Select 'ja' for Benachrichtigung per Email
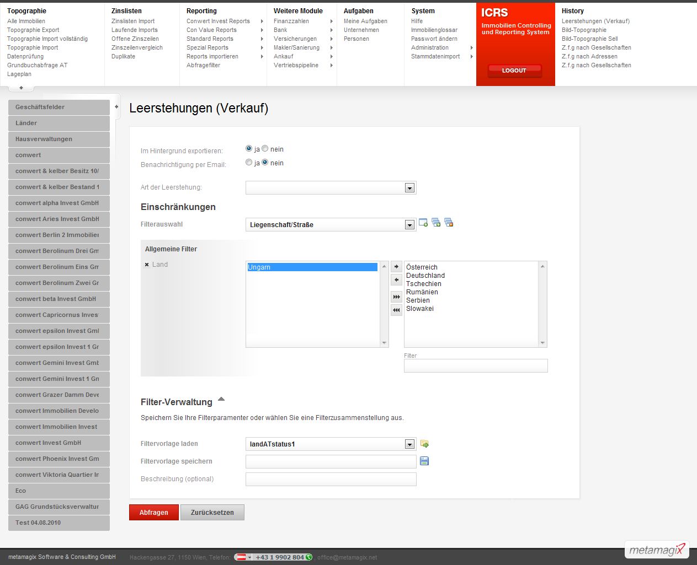This screenshot has width=697, height=565. coord(249,163)
